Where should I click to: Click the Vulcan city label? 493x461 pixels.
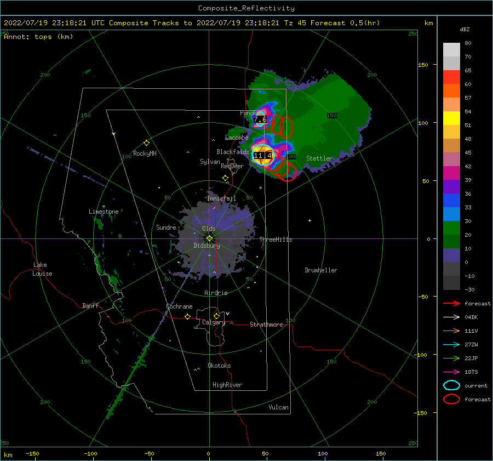[279, 407]
